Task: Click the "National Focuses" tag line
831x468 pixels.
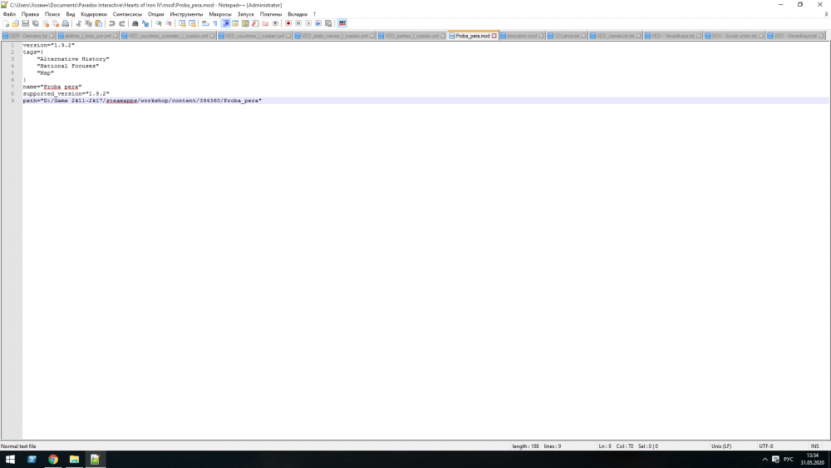Action: pyautogui.click(x=68, y=67)
